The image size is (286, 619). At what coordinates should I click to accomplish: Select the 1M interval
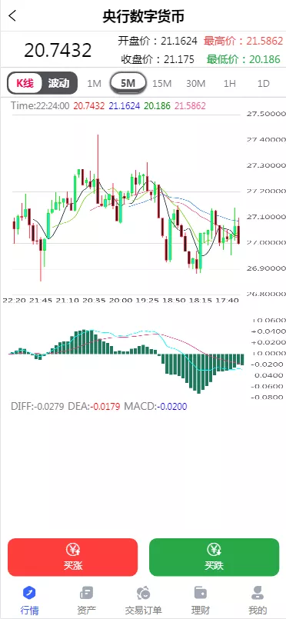coord(95,83)
